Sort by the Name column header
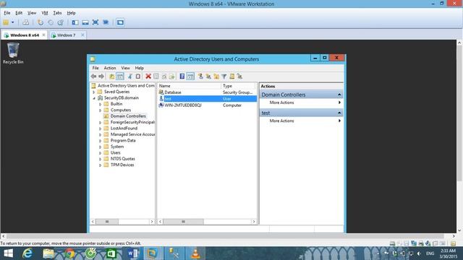 (x=190, y=86)
